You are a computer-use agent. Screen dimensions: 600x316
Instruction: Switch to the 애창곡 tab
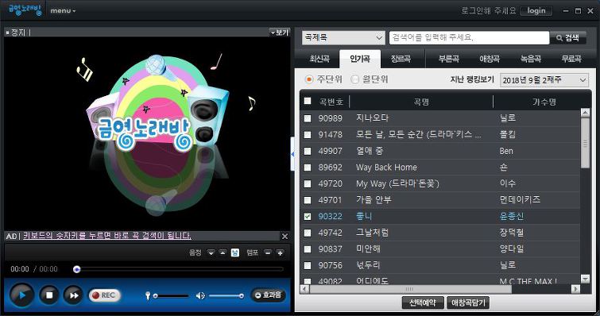[490, 59]
